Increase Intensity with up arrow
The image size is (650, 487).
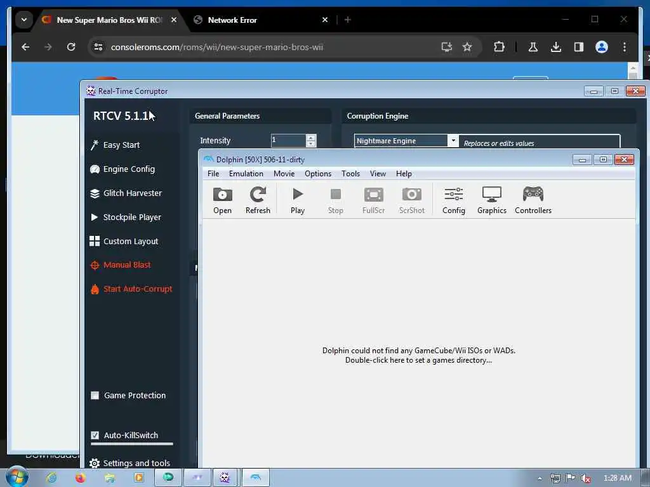click(311, 138)
